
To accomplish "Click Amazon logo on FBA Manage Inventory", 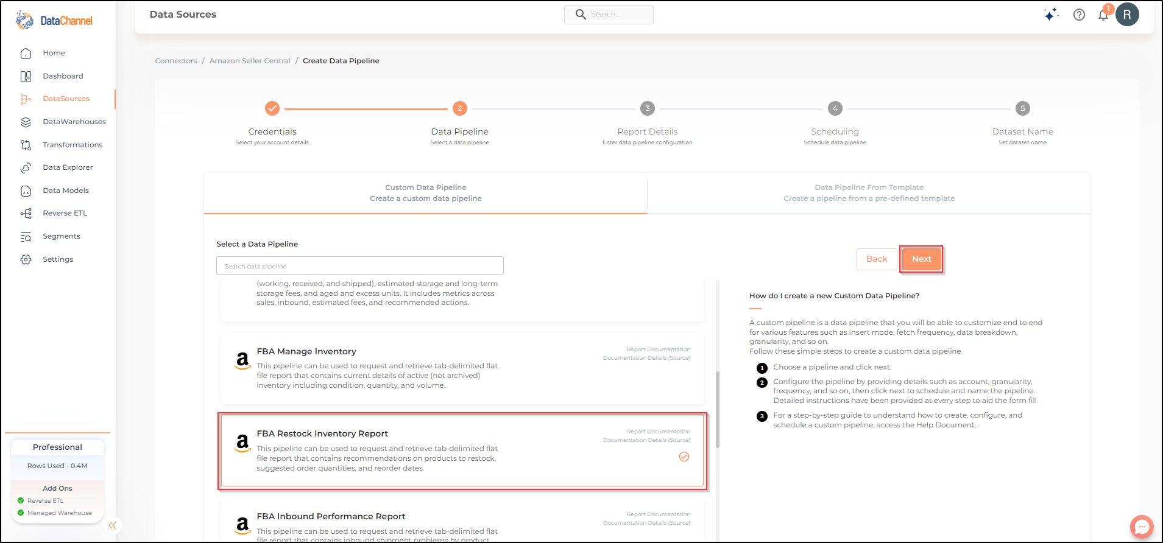I will point(242,360).
